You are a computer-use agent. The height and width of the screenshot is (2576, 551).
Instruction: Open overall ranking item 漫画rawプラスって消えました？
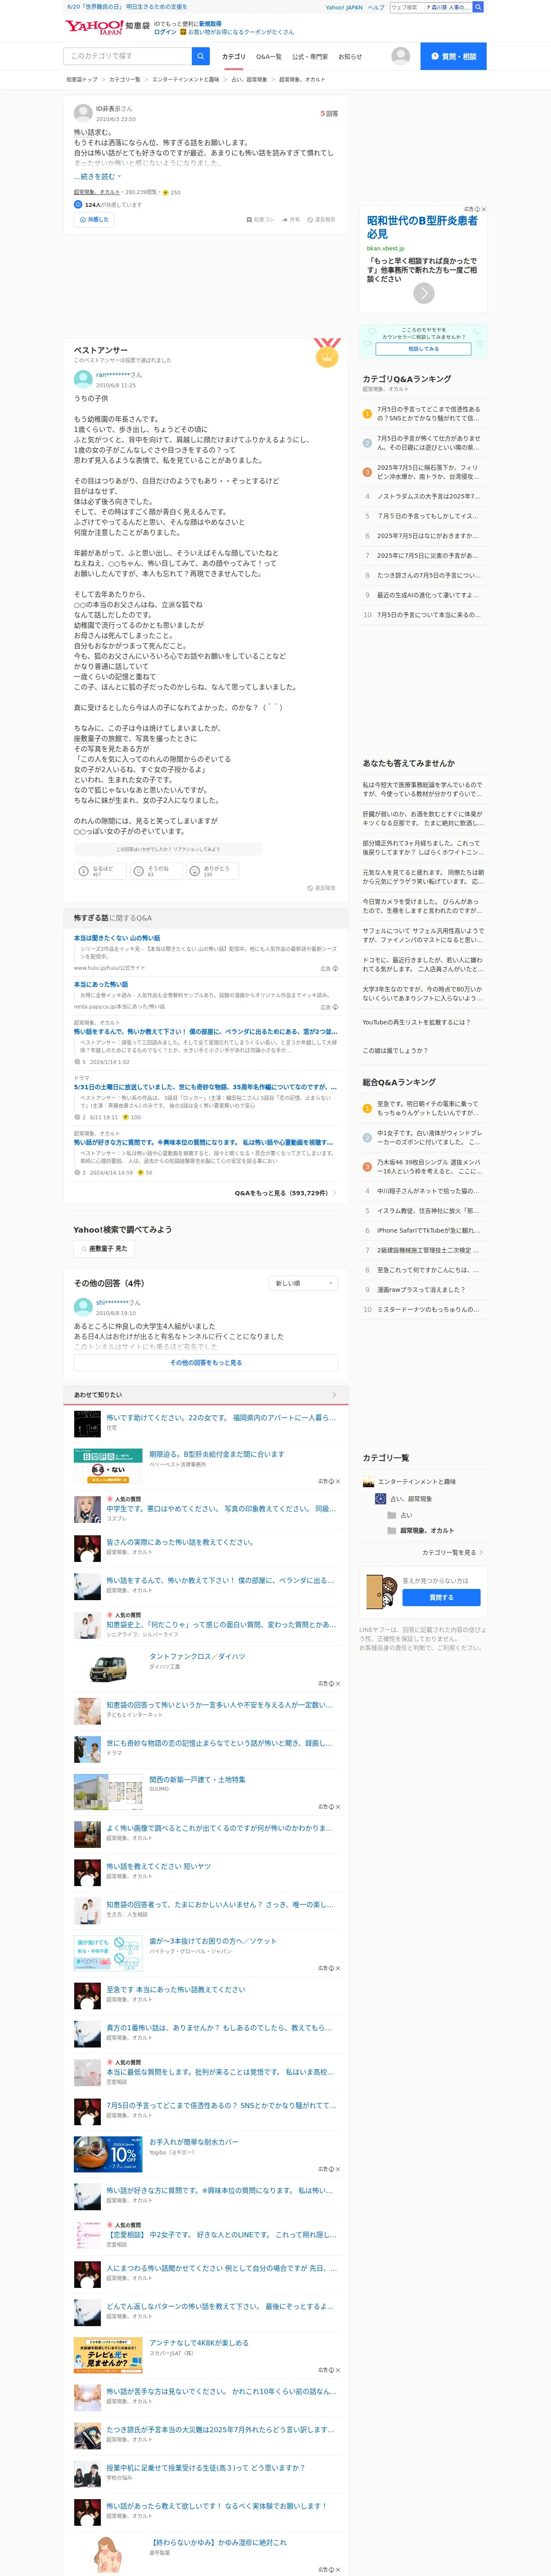point(421,1290)
